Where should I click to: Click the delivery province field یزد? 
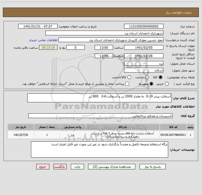pyautogui.click(x=144, y=63)
